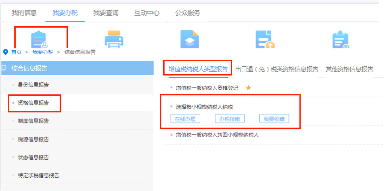Click the 我要收藏 button
This screenshot has height=191, width=386.
(x=274, y=119)
